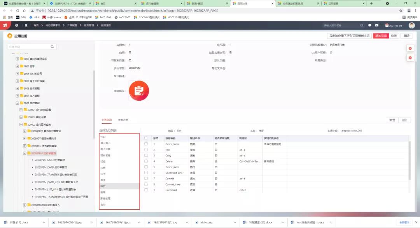The image size is (420, 228).
Task: Click the search magnifier in application tree filter
Action: click(52, 47)
